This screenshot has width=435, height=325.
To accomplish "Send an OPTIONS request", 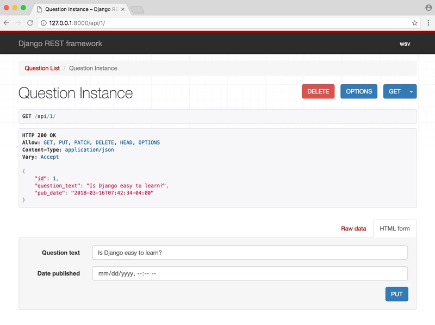I will pos(359,91).
